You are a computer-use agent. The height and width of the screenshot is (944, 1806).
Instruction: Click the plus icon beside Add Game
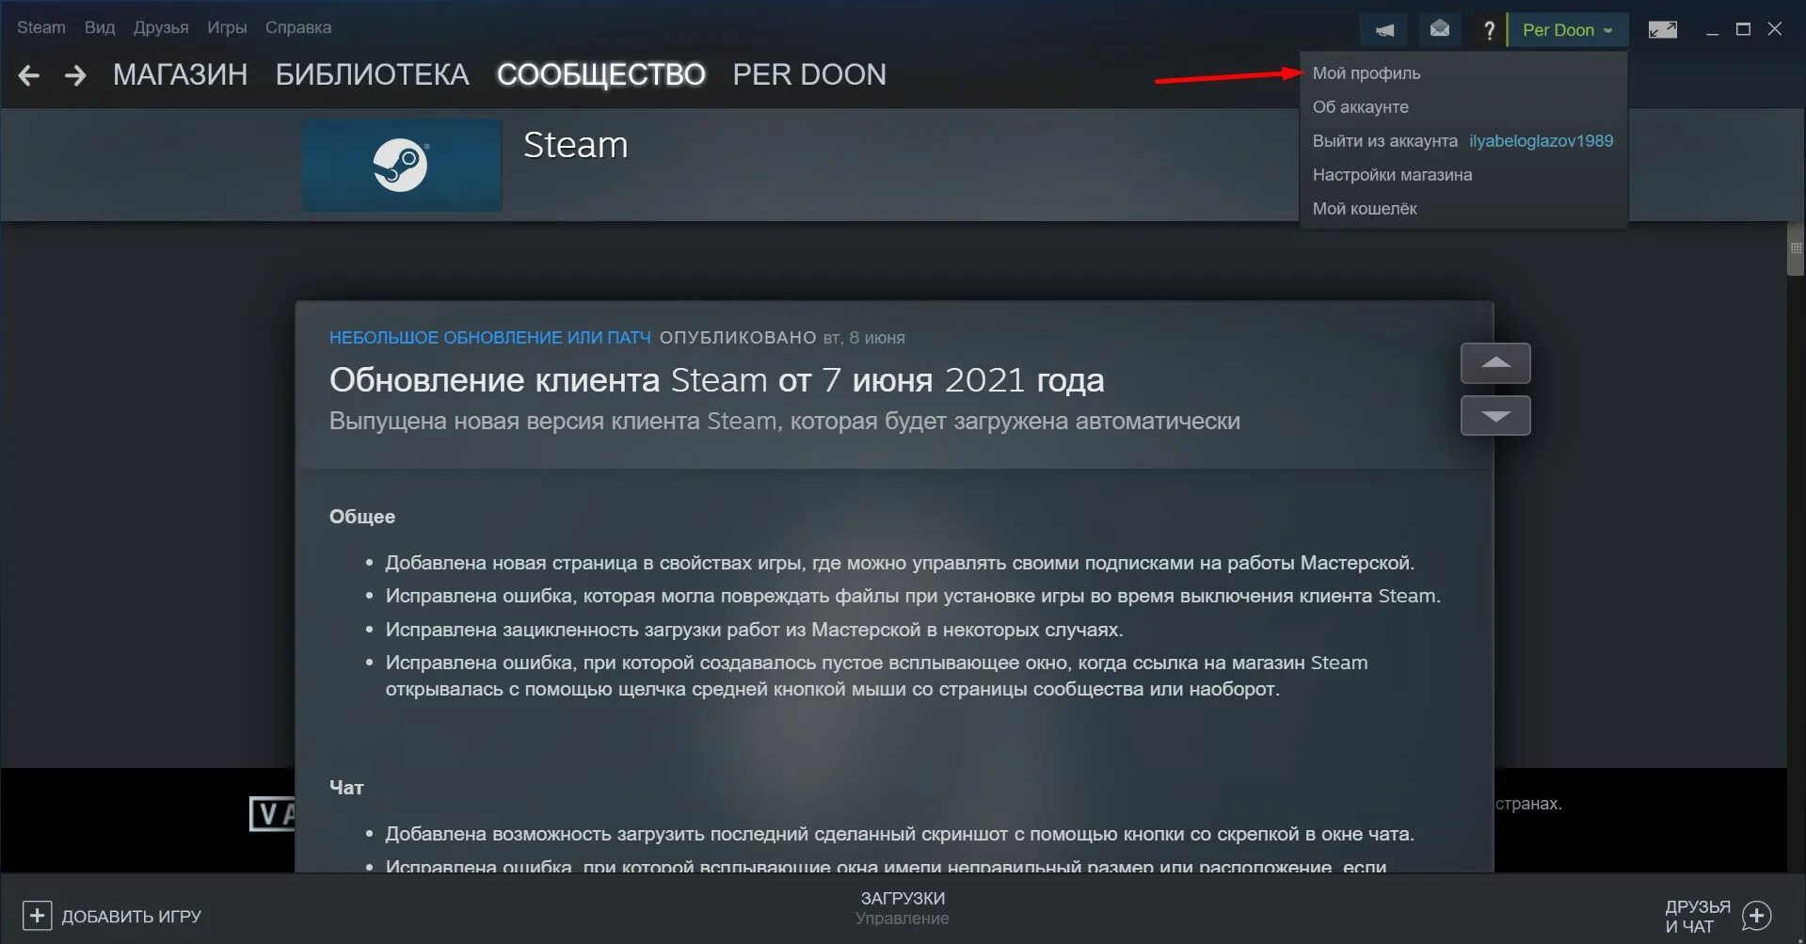37,916
